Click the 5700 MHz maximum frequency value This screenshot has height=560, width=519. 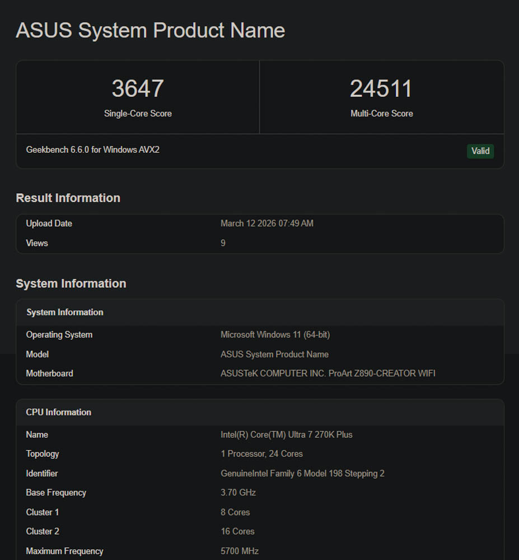coord(240,551)
